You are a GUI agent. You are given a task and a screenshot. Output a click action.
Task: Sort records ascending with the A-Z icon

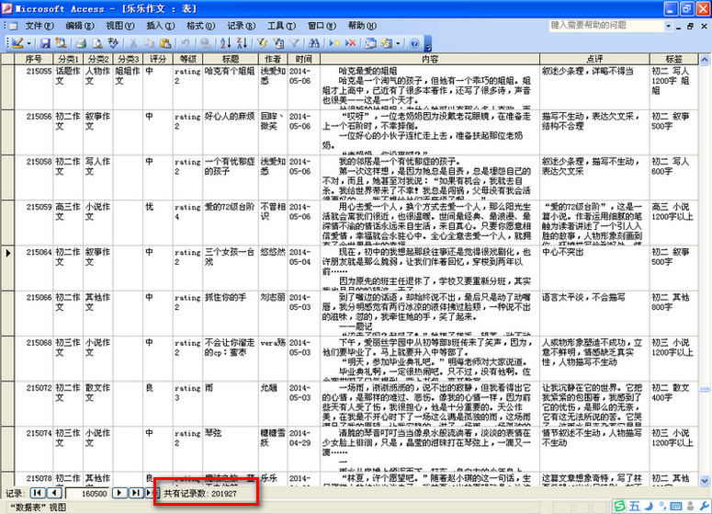pyautogui.click(x=226, y=43)
